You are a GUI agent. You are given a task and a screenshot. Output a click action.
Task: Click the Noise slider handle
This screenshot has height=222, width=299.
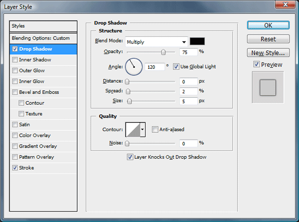click(127, 143)
